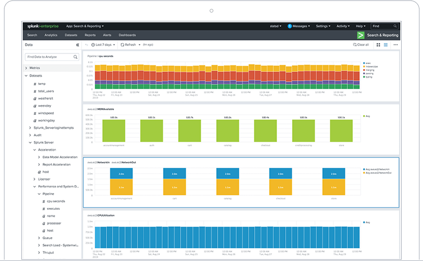Switch to list view of panels
Screen dimensions: 423x261
(386, 45)
